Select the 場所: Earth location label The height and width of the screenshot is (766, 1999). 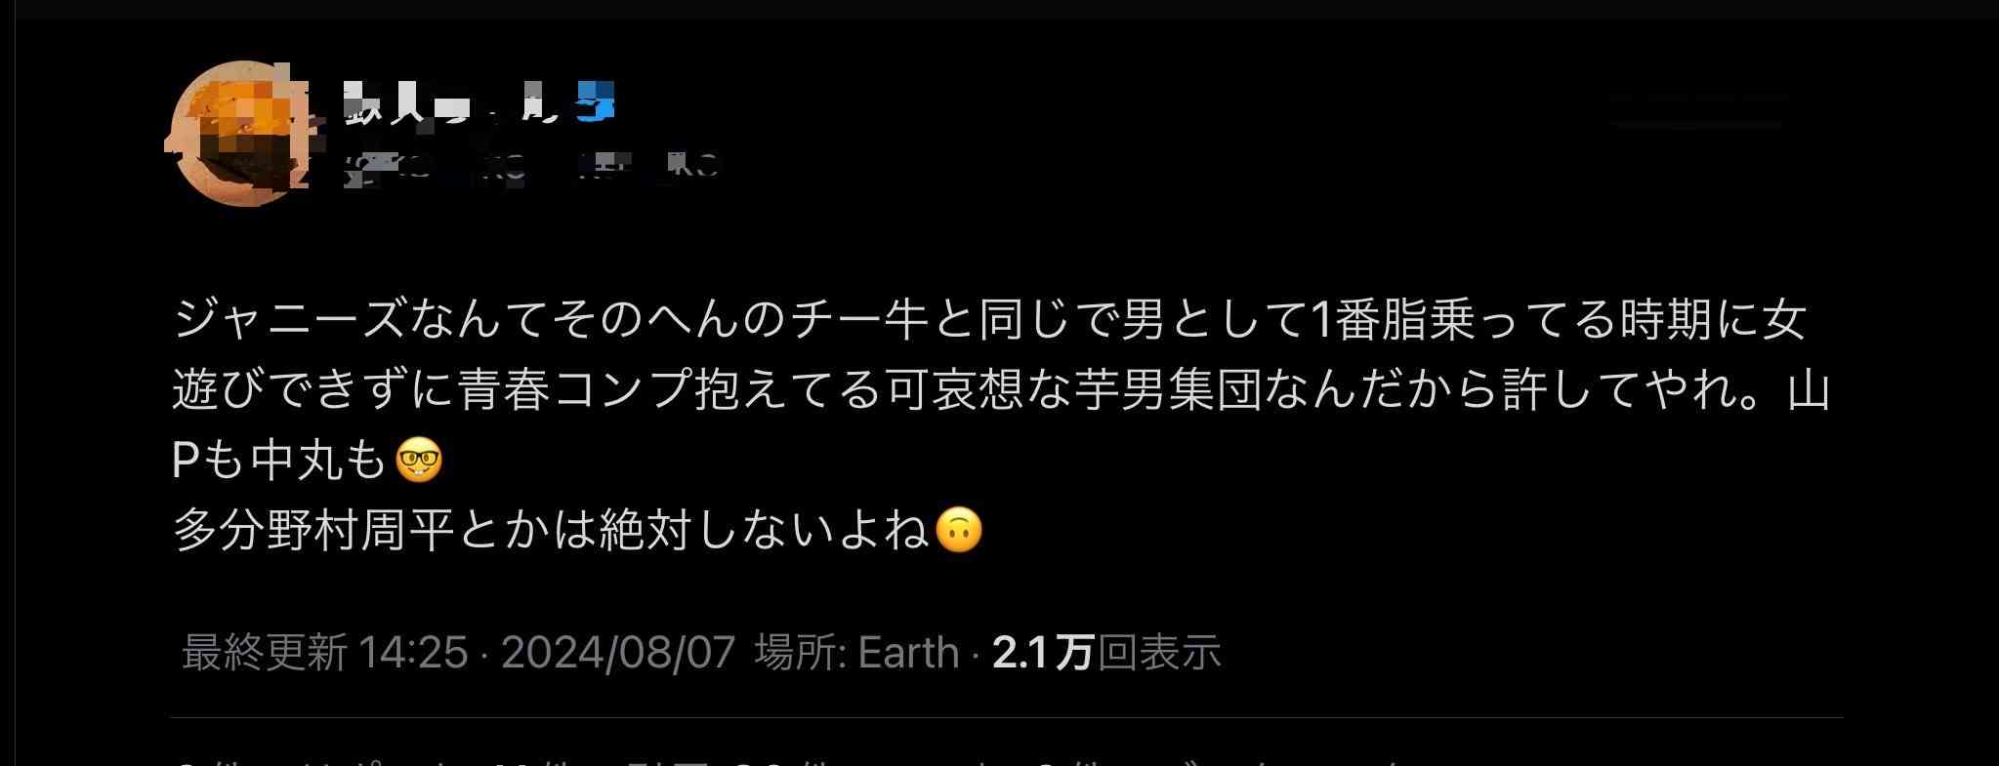(856, 652)
